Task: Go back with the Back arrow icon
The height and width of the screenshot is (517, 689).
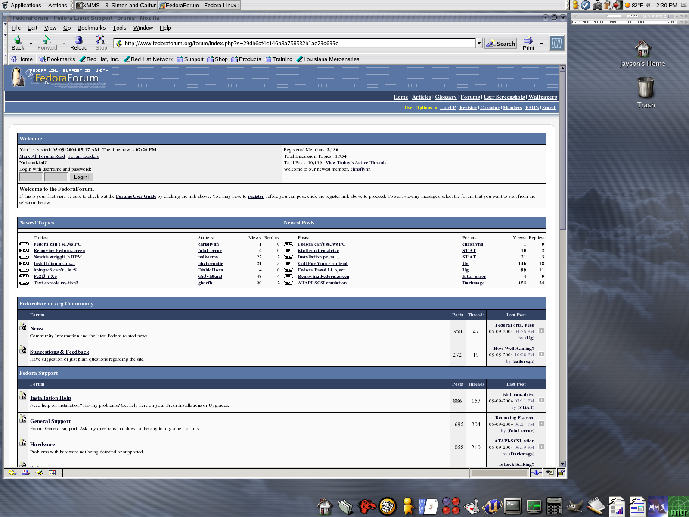Action: pos(17,40)
